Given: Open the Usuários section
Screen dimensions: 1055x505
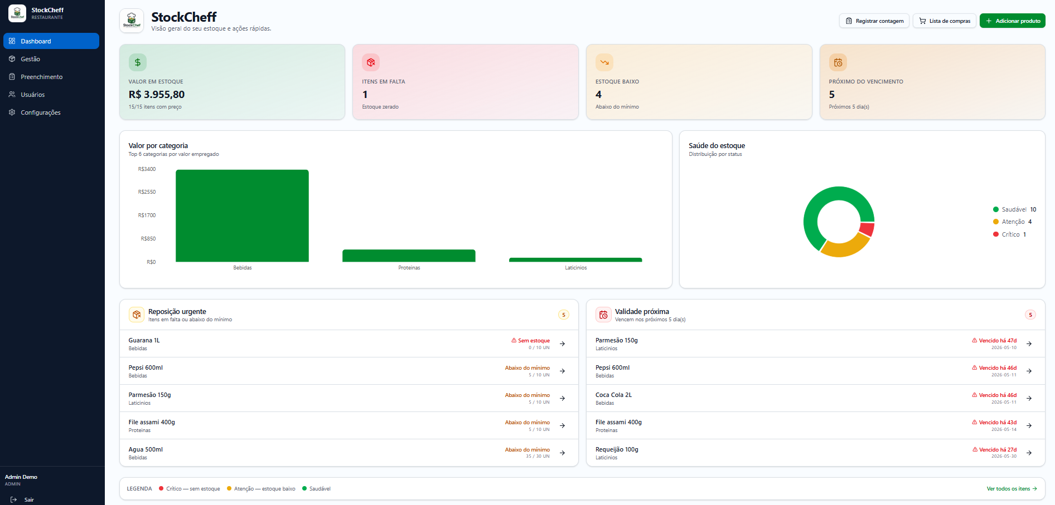Looking at the screenshot, I should click(x=51, y=95).
